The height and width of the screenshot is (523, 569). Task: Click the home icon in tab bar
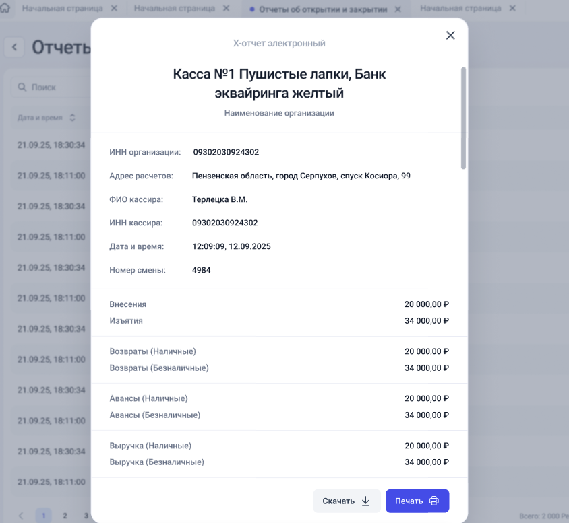tap(5, 8)
